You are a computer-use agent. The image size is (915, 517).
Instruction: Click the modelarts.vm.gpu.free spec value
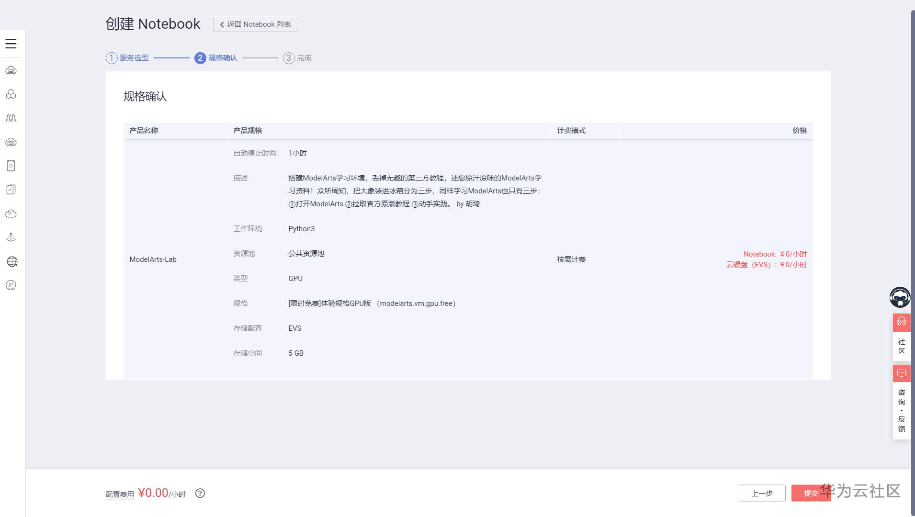pos(372,303)
